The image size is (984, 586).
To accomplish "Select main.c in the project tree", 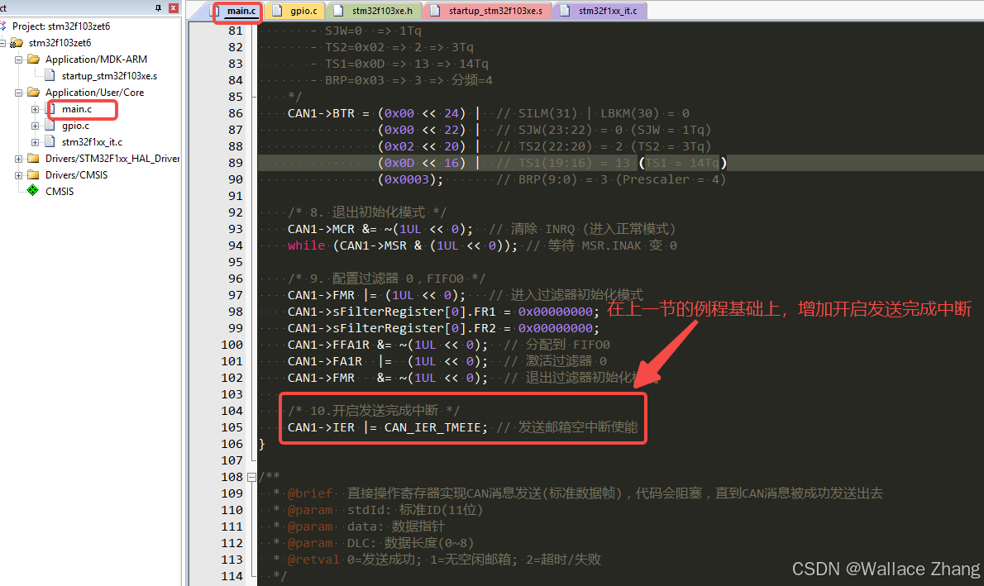I will [77, 109].
